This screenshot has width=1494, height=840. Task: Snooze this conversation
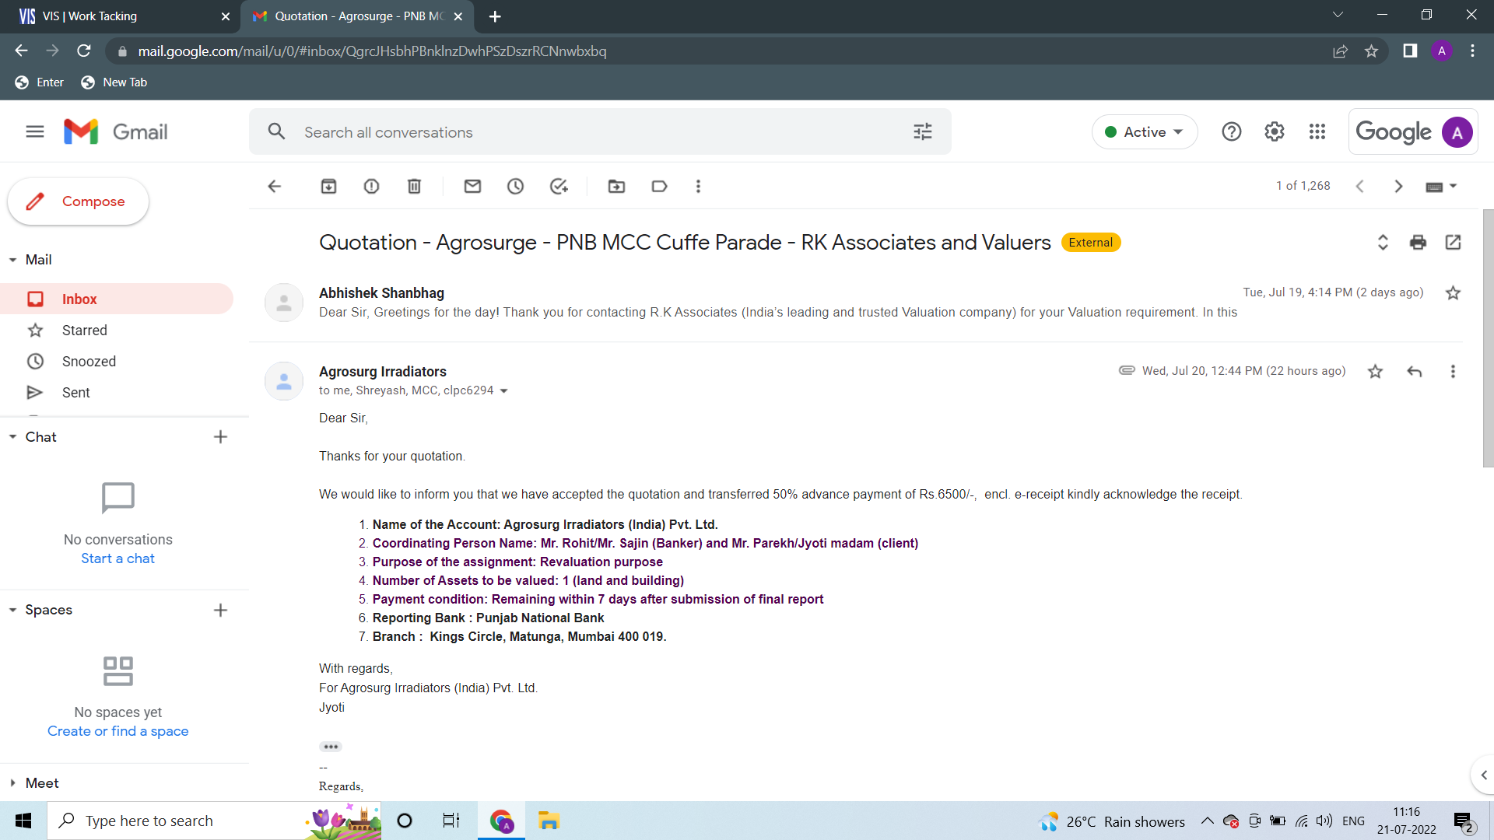tap(515, 187)
